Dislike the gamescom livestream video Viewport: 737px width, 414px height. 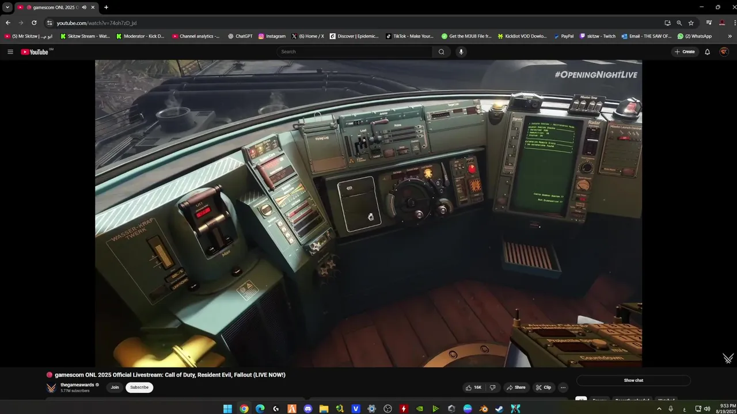(x=492, y=388)
